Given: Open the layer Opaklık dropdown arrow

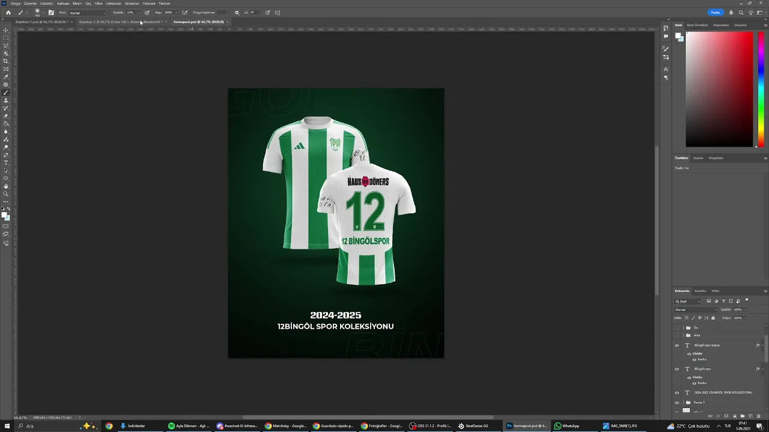Looking at the screenshot, I should [x=746, y=310].
